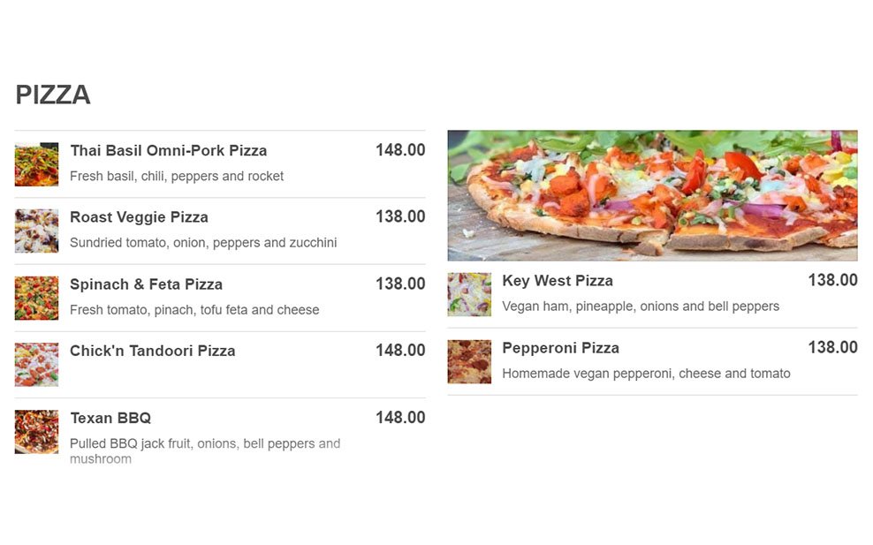This screenshot has height=545, width=873.
Task: Open the Texan BBQ thumbnail picture
Action: [37, 432]
